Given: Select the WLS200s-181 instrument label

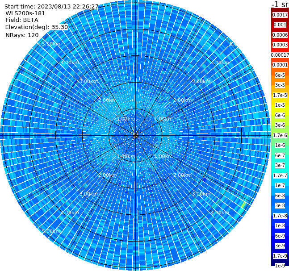Looking at the screenshot, I should [25, 13].
